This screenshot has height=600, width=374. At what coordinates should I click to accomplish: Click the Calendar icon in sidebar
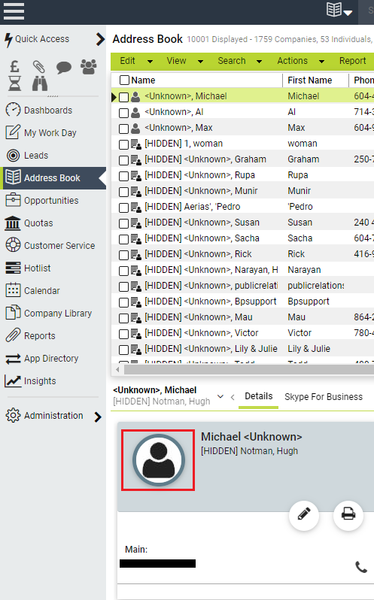click(x=13, y=290)
